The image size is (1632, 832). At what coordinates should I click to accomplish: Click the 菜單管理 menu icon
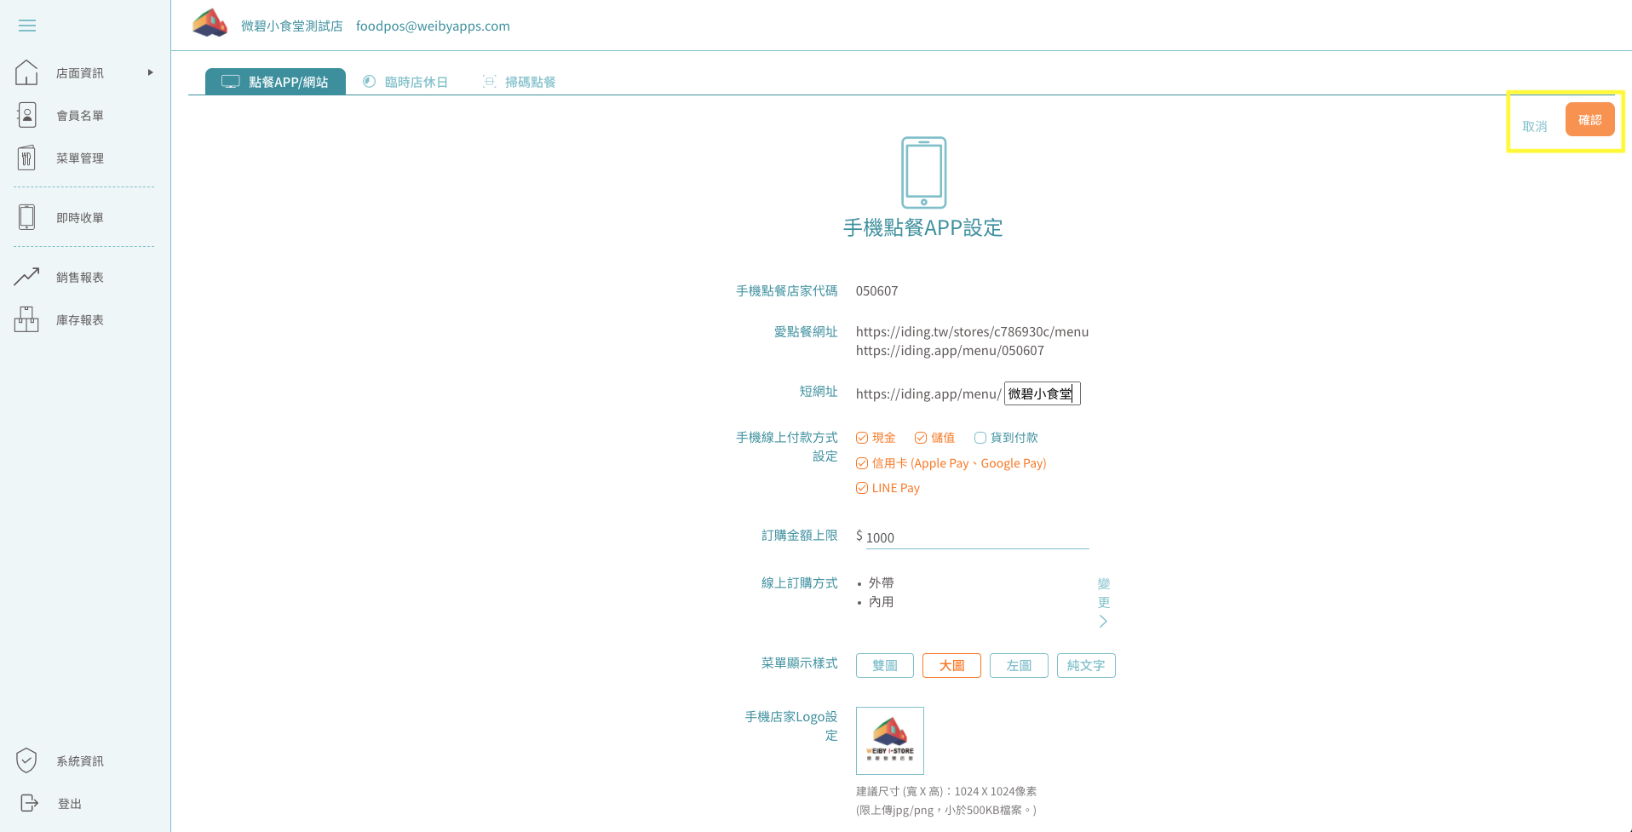click(x=26, y=158)
